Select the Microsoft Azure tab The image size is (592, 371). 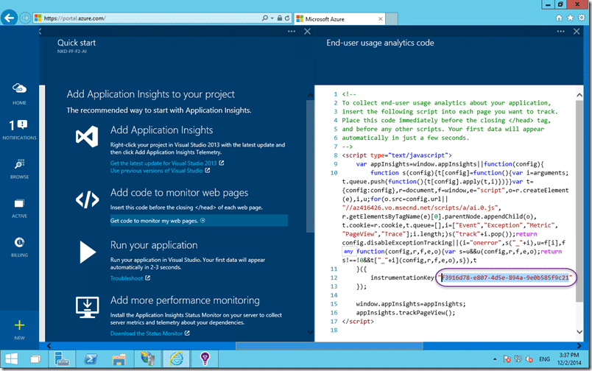coord(339,19)
